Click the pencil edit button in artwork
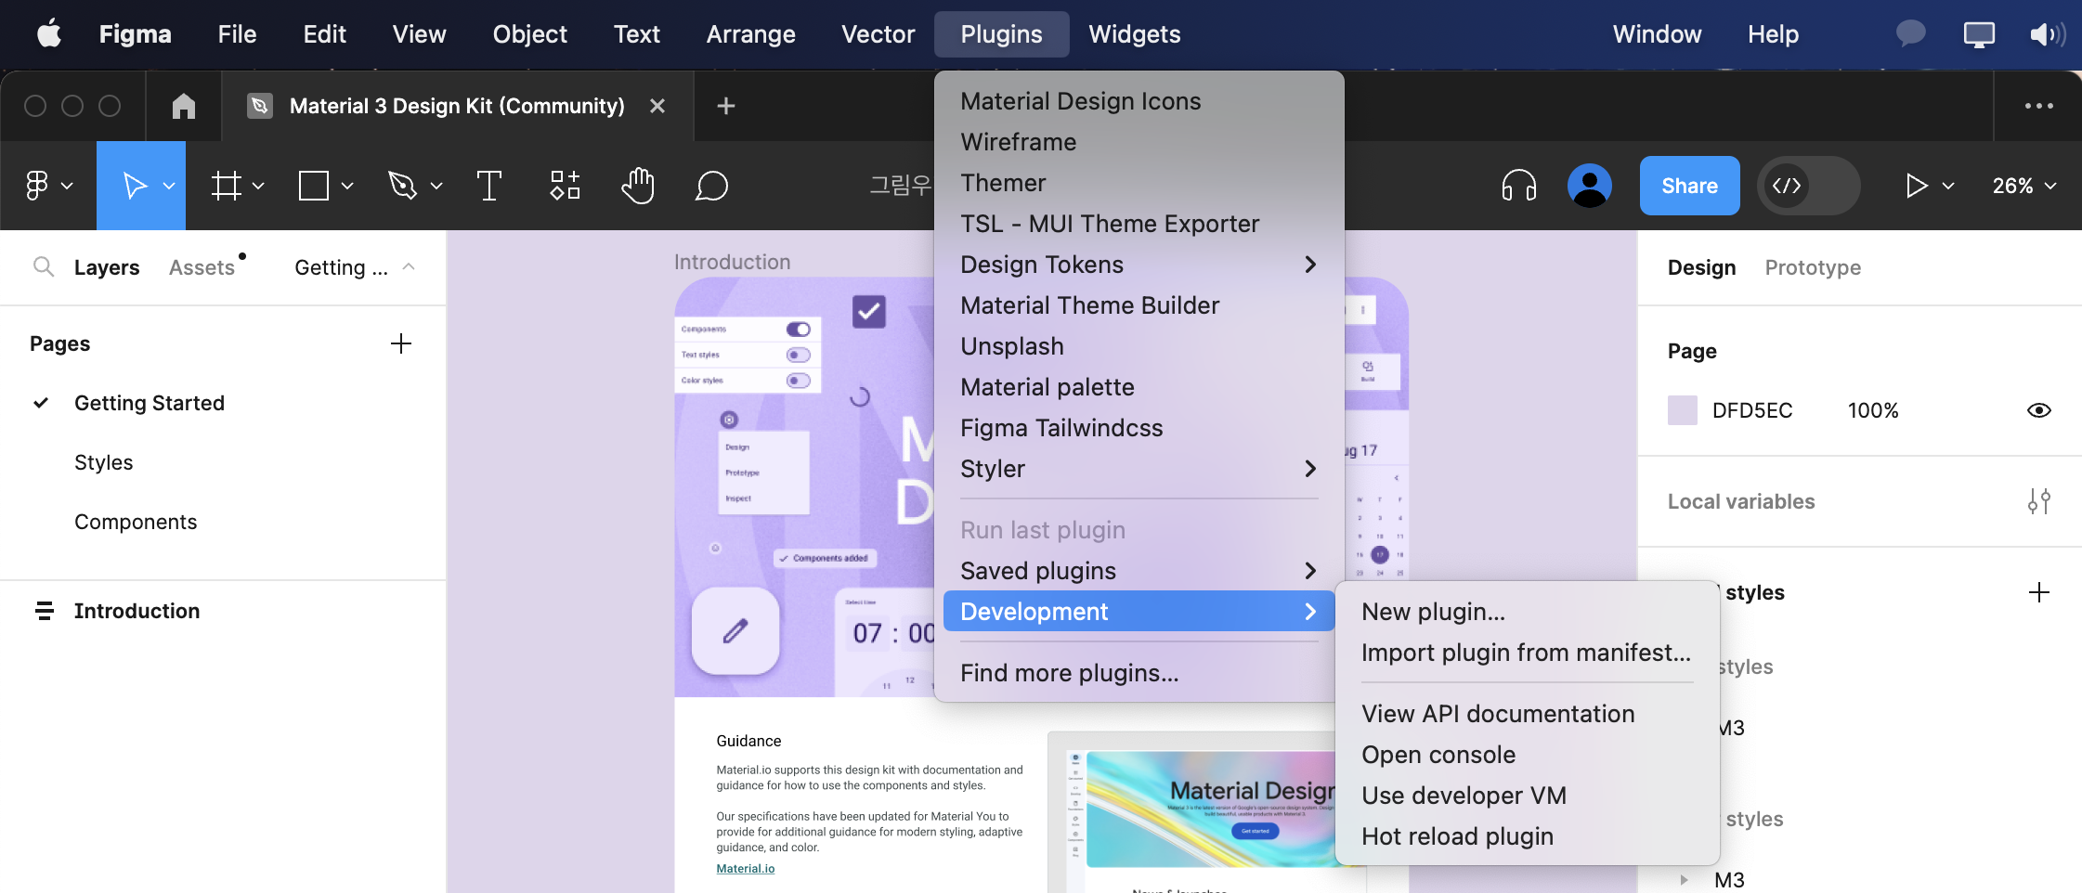 point(735,631)
